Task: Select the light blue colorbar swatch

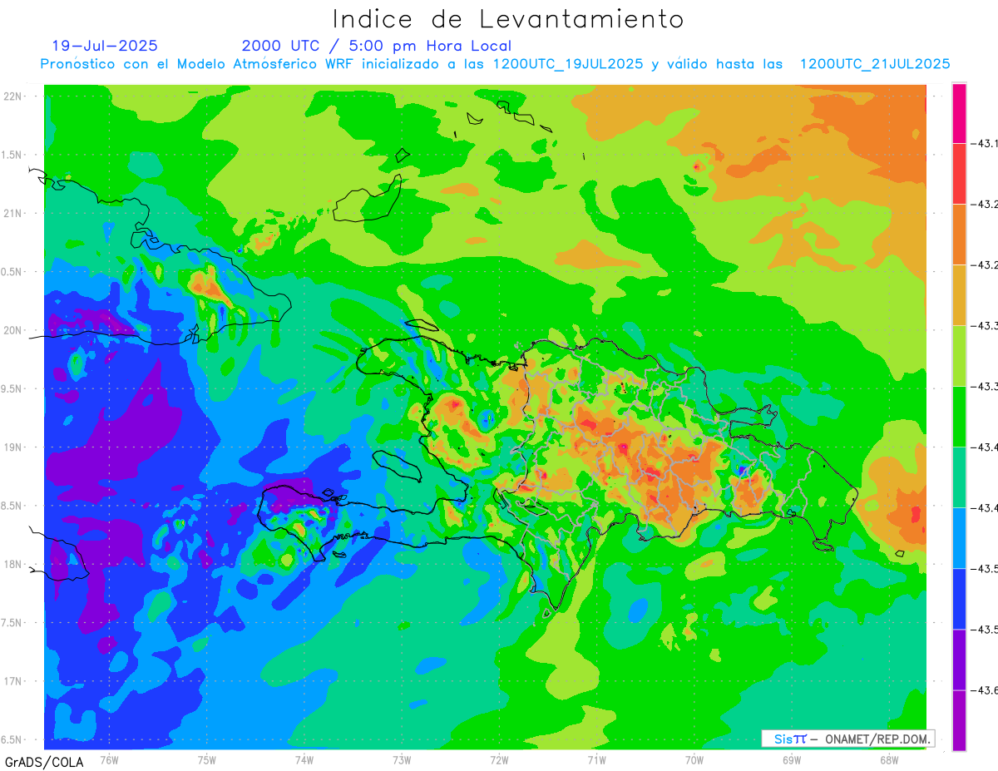Action: coord(959,538)
